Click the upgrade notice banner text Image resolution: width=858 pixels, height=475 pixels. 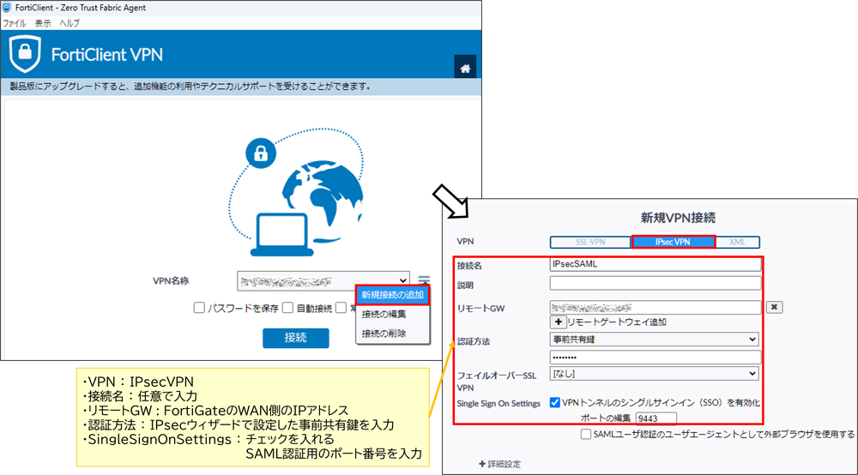tap(190, 87)
